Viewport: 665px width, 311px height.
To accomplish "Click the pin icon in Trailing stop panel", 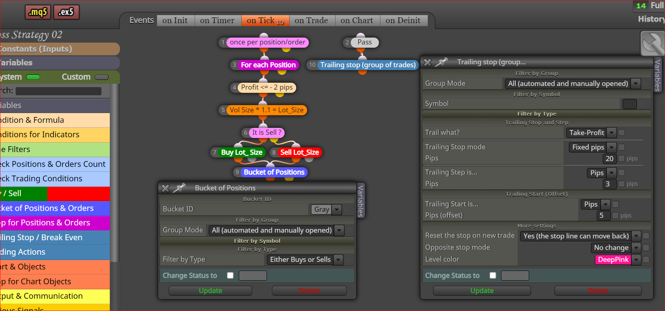I will pos(441,62).
